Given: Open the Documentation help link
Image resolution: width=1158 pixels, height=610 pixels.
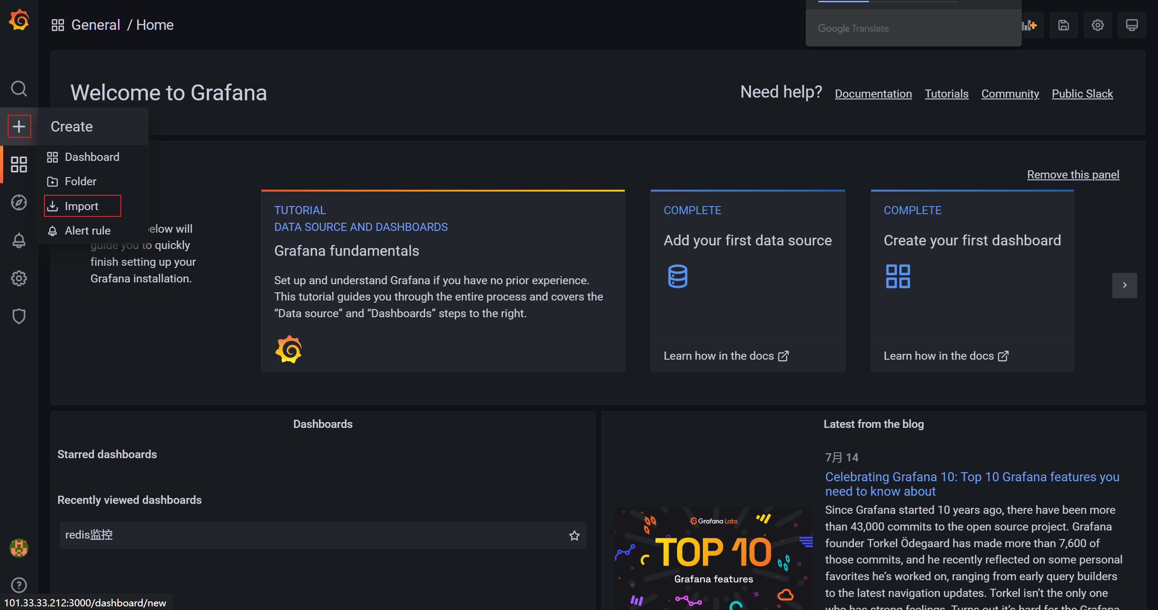Looking at the screenshot, I should click(873, 94).
